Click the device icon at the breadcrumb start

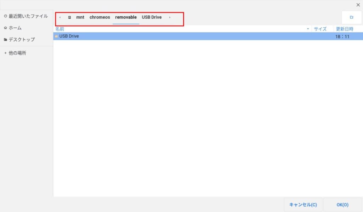coord(70,17)
